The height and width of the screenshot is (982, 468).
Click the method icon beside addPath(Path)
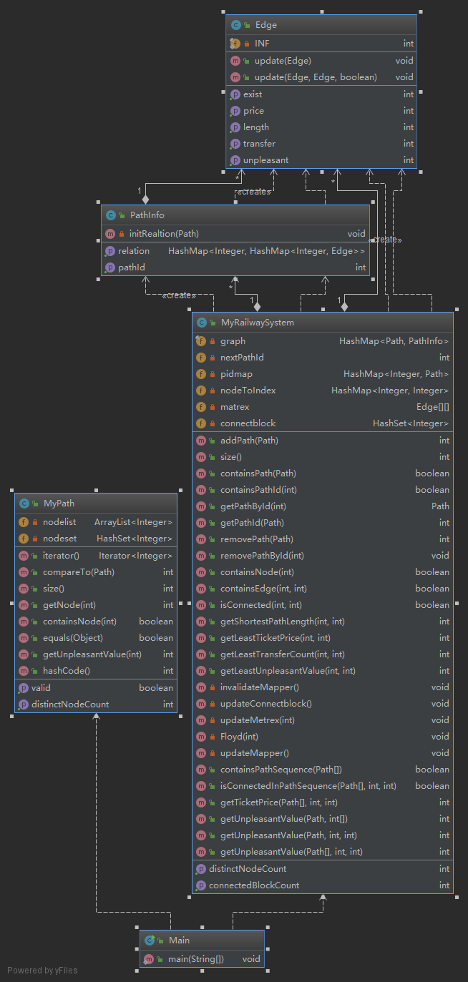(x=201, y=441)
